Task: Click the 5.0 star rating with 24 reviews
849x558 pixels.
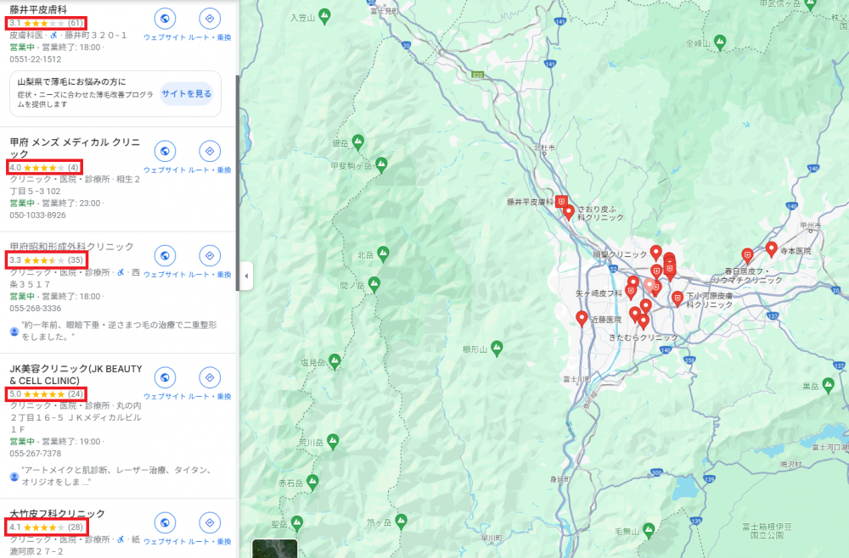Action: coord(47,394)
